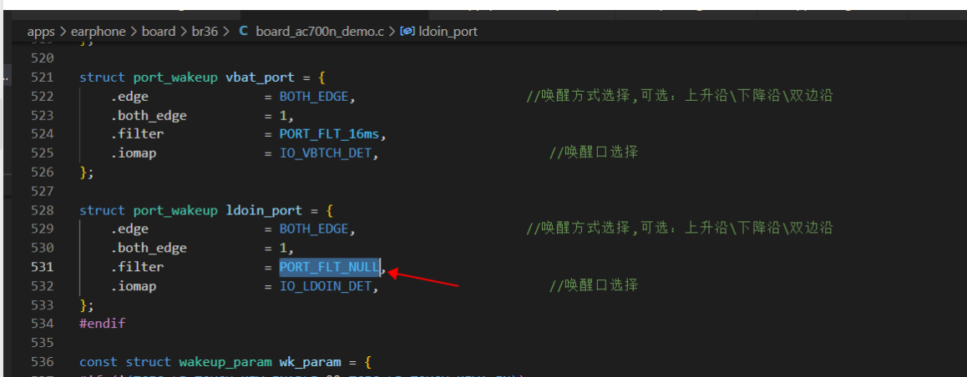Click '.both_edge' field on line 523
The image size is (967, 377).
pos(149,115)
